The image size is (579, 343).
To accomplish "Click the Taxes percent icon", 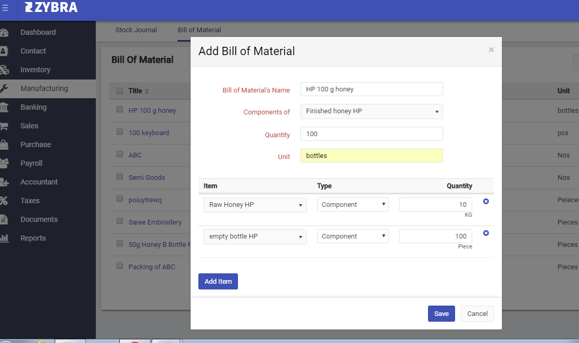I will [x=4, y=201].
